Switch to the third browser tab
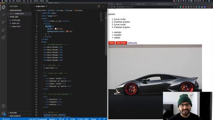 click(x=164, y=4)
